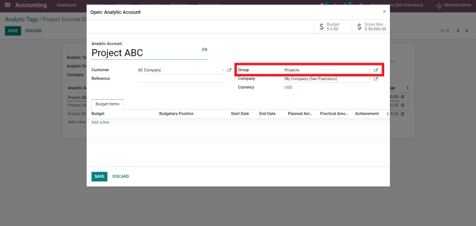Click Project LM row in background
The height and width of the screenshot is (226, 476).
click(x=77, y=105)
